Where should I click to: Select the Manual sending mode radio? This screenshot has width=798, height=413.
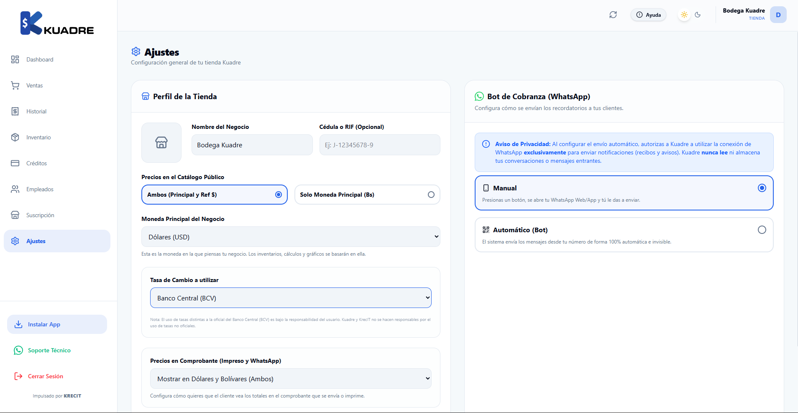click(x=762, y=188)
